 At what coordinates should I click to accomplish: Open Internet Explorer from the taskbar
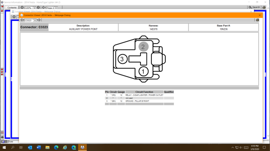[65, 147]
